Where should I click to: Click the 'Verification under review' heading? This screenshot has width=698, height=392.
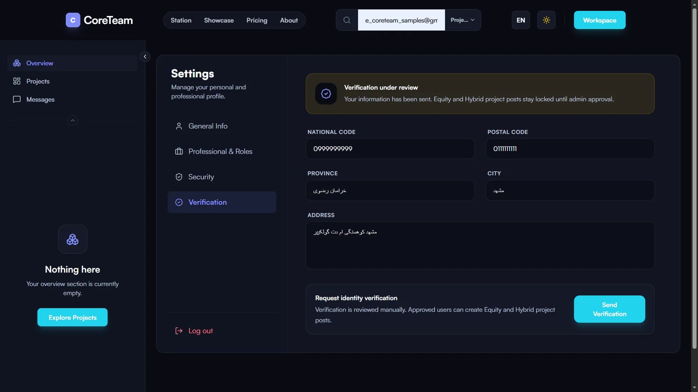pos(381,87)
